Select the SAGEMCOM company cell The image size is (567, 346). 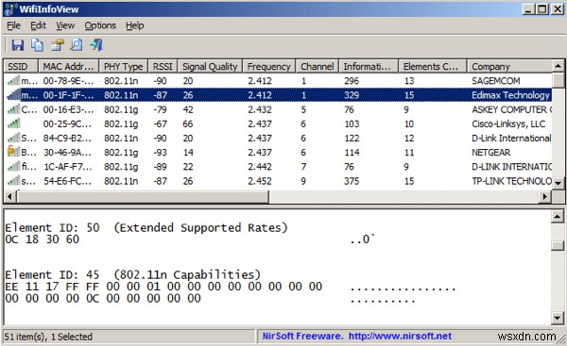point(495,81)
